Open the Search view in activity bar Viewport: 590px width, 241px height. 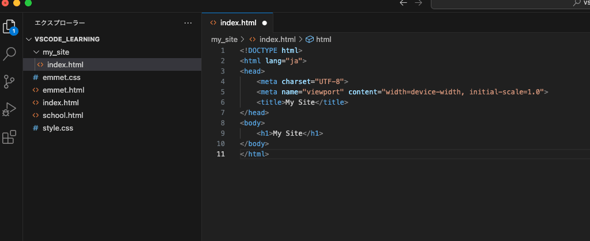click(x=9, y=53)
